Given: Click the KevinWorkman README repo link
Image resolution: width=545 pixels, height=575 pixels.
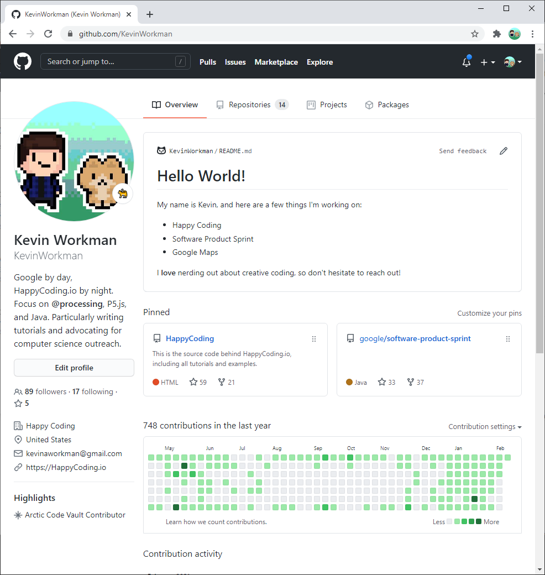Looking at the screenshot, I should click(x=191, y=151).
